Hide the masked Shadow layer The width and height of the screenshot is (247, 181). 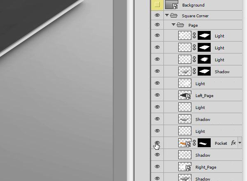[157, 71]
